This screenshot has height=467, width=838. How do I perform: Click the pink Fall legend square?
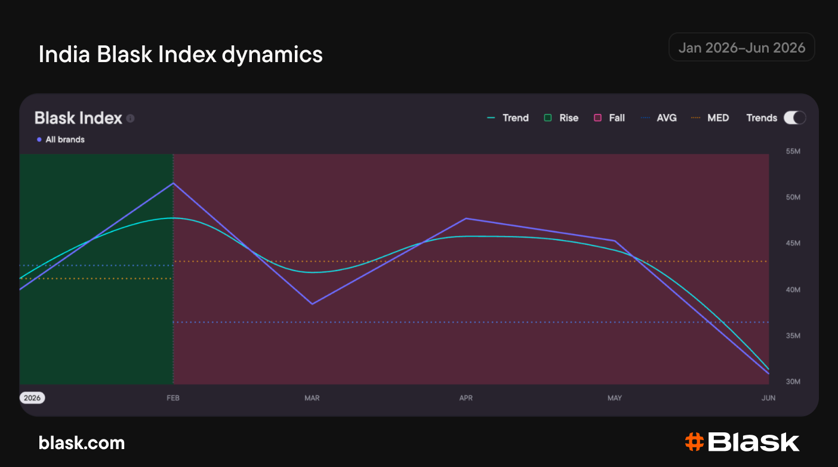point(597,118)
